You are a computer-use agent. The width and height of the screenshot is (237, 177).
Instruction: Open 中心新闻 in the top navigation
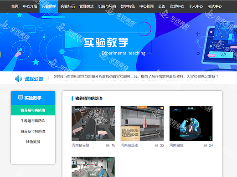[146, 6]
